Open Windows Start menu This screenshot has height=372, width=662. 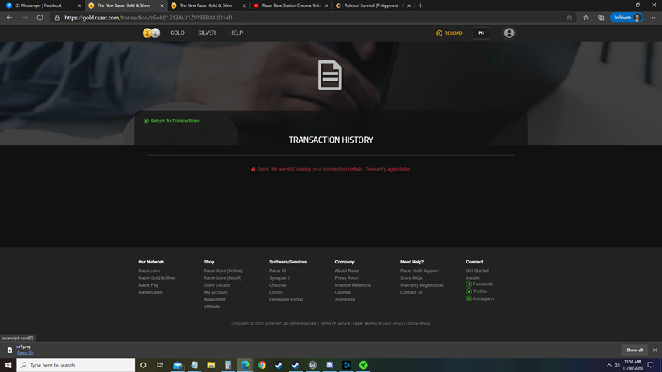(8, 365)
